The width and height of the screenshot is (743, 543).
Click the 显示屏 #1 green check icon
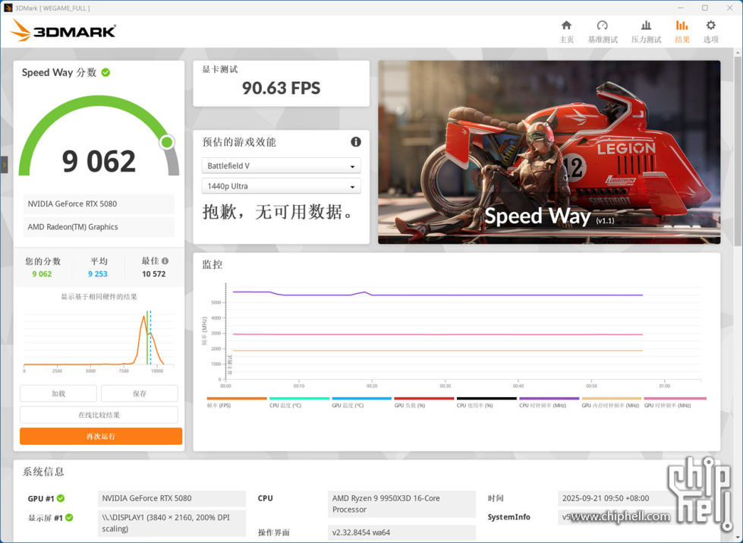(x=69, y=517)
